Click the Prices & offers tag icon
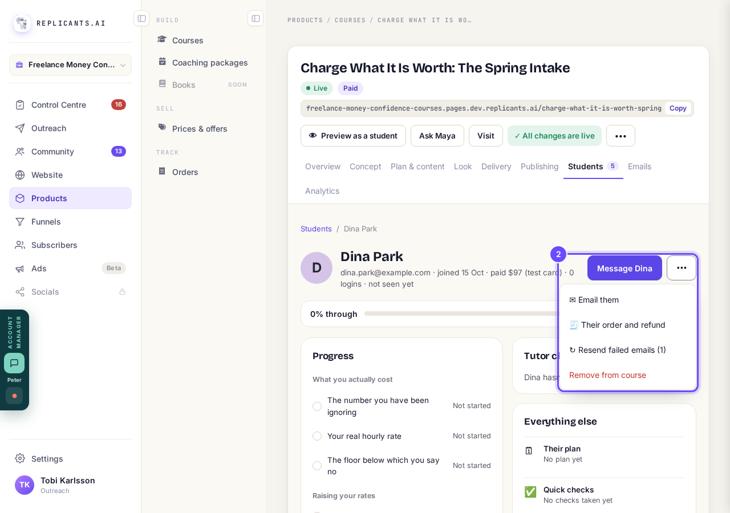730x513 pixels. pos(163,128)
